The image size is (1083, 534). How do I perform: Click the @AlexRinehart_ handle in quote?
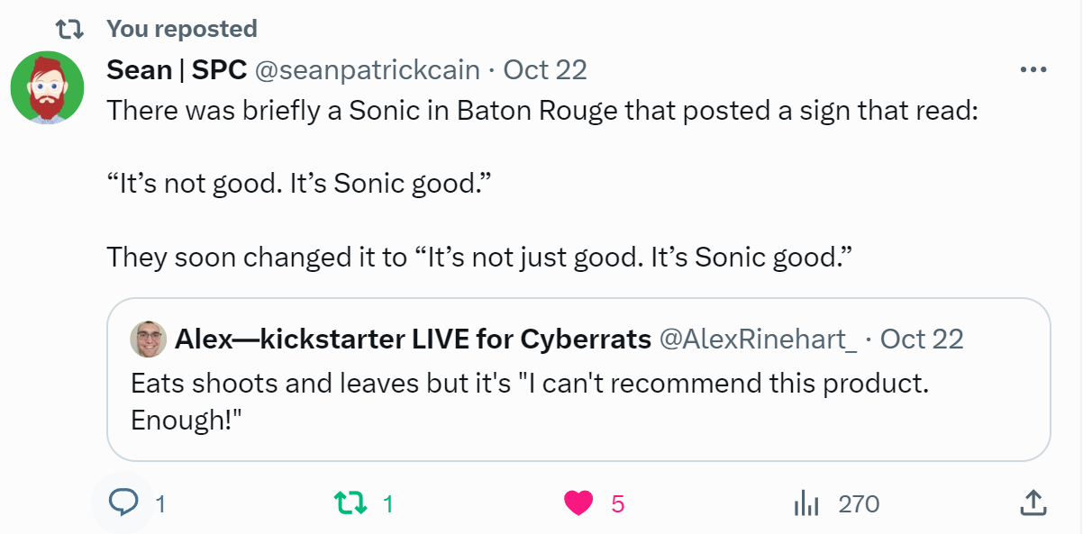click(759, 339)
